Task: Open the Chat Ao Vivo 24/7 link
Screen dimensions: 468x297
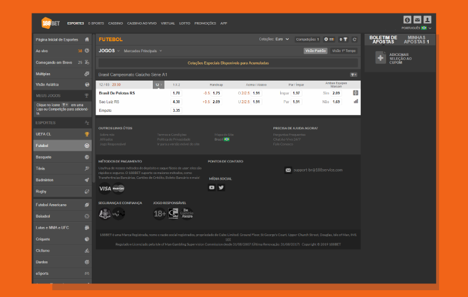Action: coord(287,140)
